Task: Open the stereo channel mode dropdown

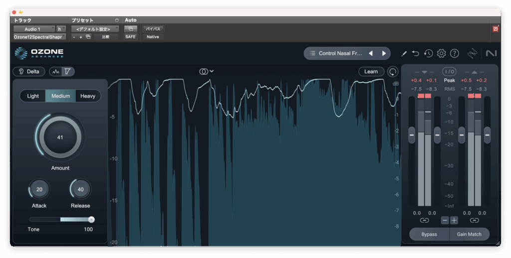Action: (206, 72)
